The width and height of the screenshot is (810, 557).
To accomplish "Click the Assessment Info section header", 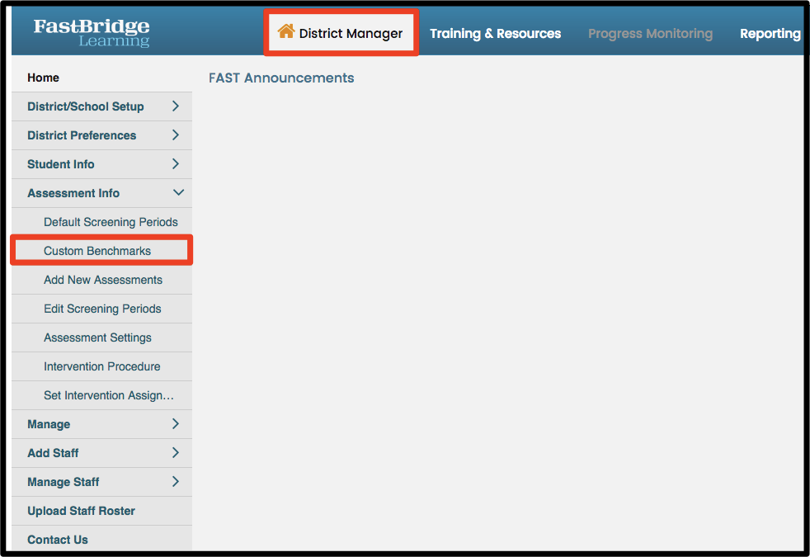I will [x=101, y=193].
